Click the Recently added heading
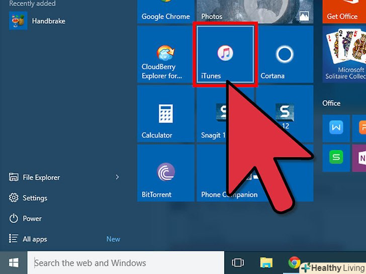The width and height of the screenshot is (366, 274). [32, 3]
